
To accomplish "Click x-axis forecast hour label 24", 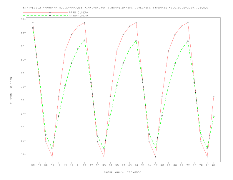I will point(84,165).
